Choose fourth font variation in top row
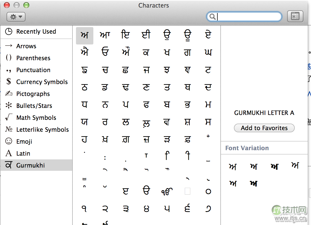The height and width of the screenshot is (225, 311). click(295, 165)
